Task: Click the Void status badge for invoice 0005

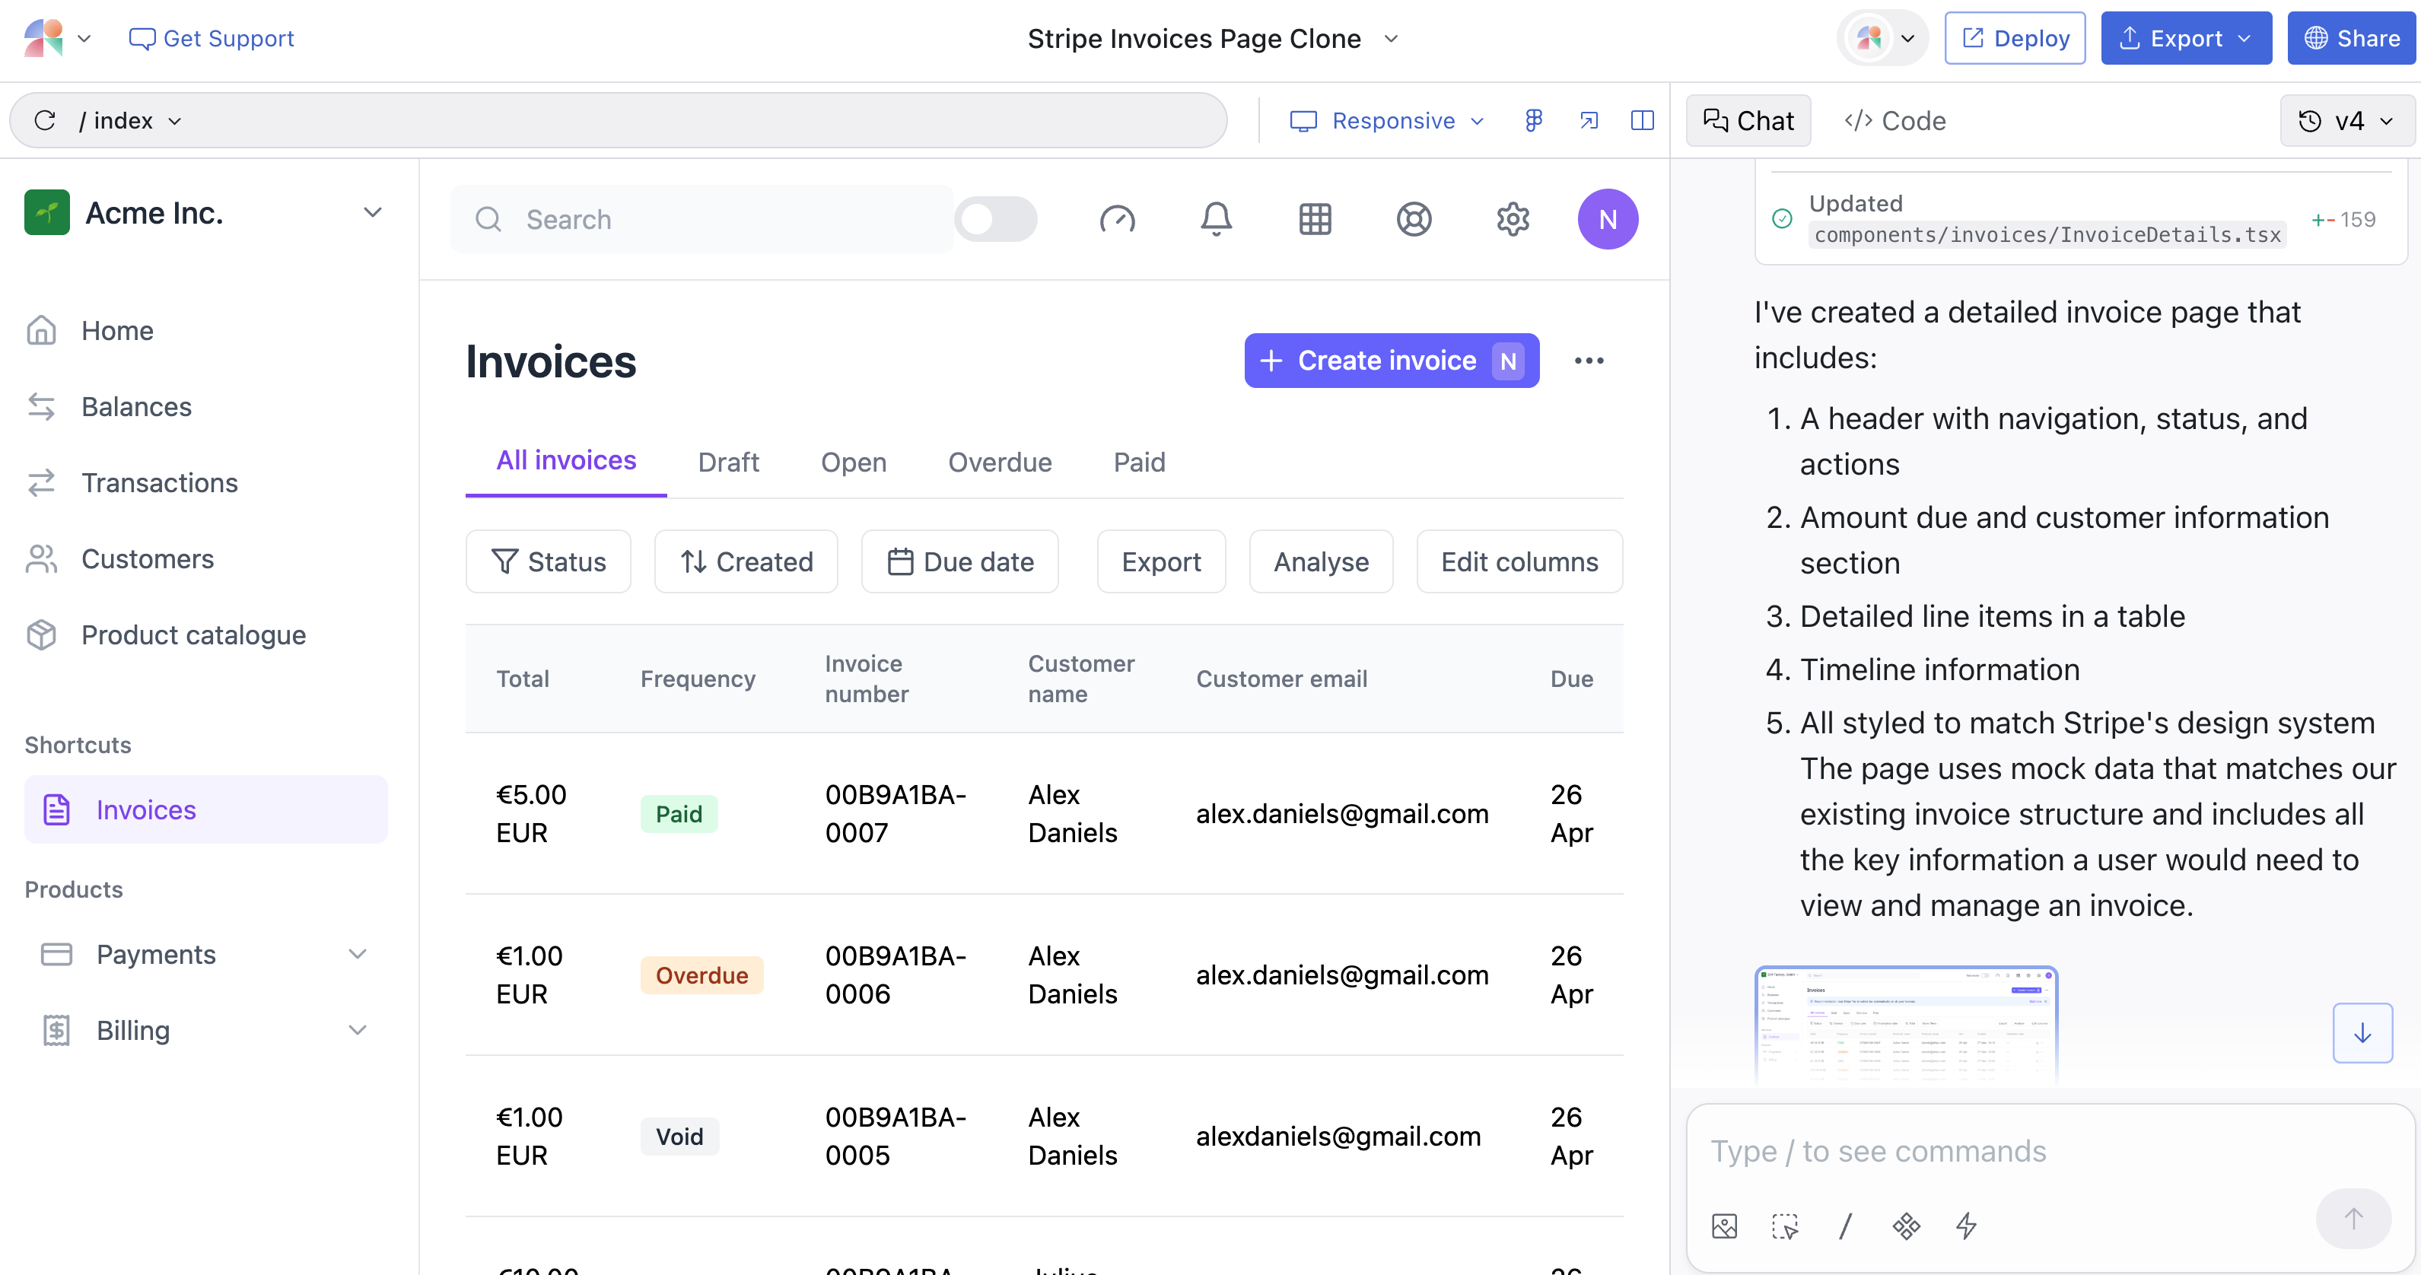Action: coord(679,1136)
